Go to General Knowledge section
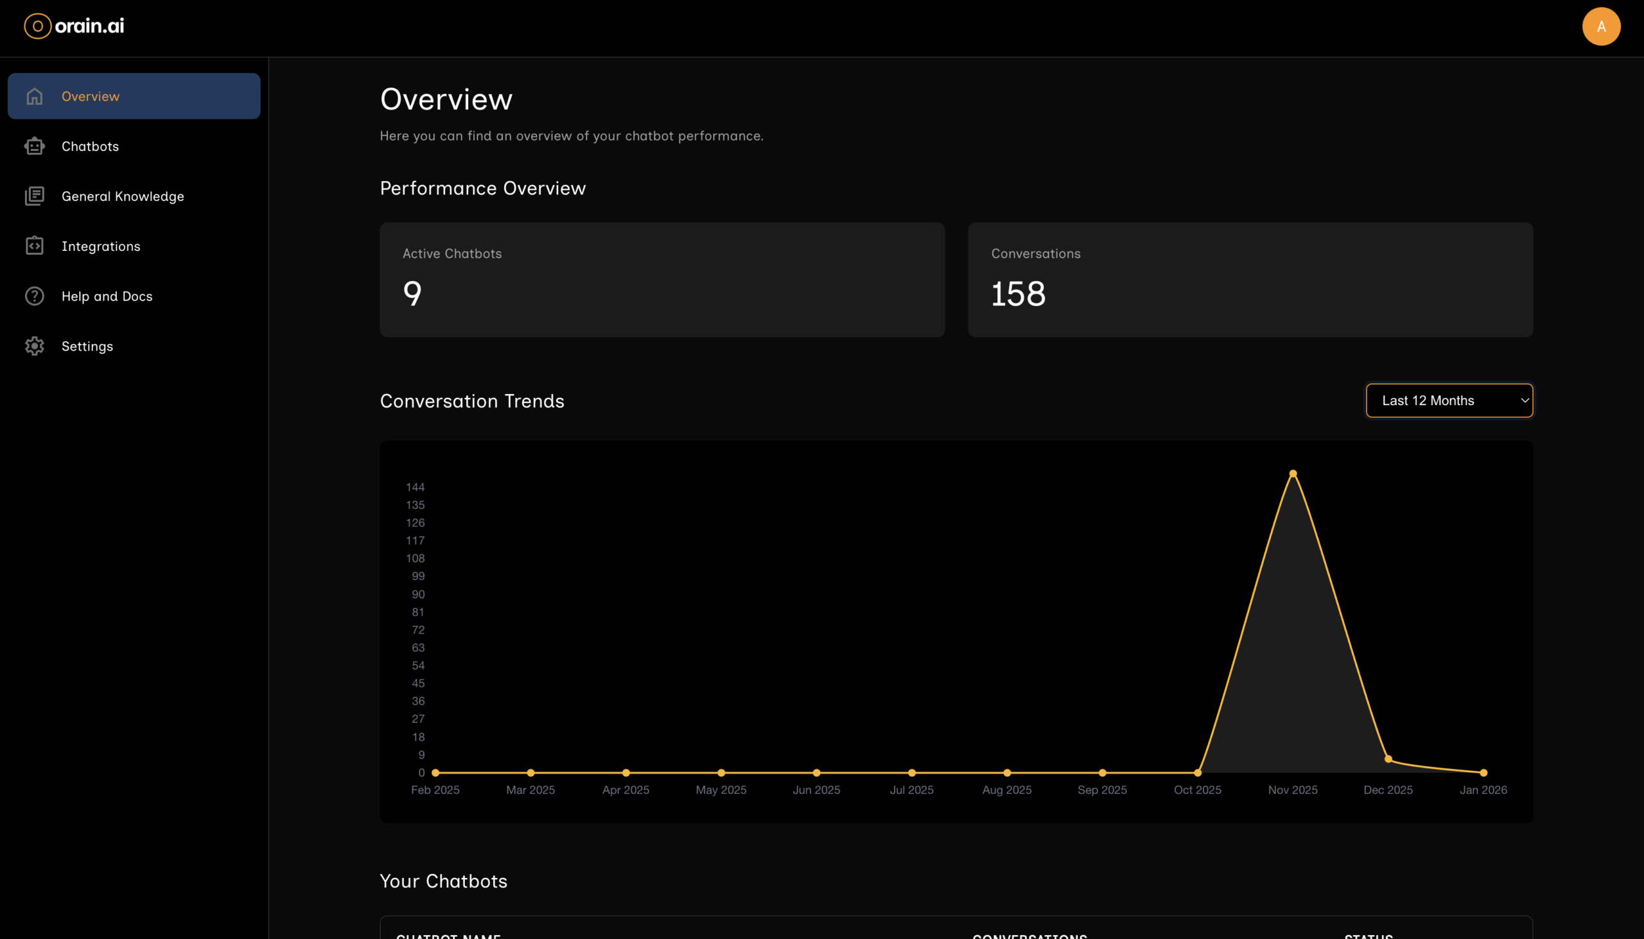1644x939 pixels. 123,196
